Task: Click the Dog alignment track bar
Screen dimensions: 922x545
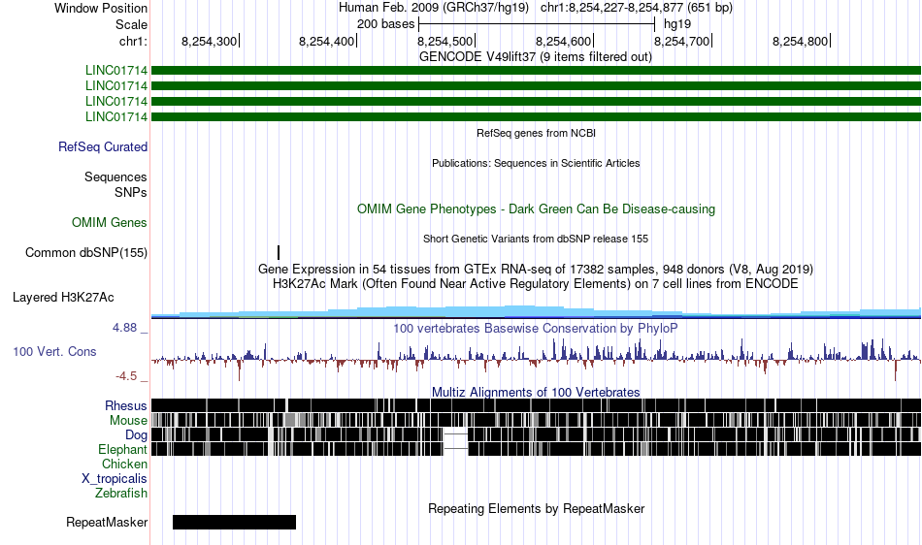Action: pyautogui.click(x=537, y=434)
